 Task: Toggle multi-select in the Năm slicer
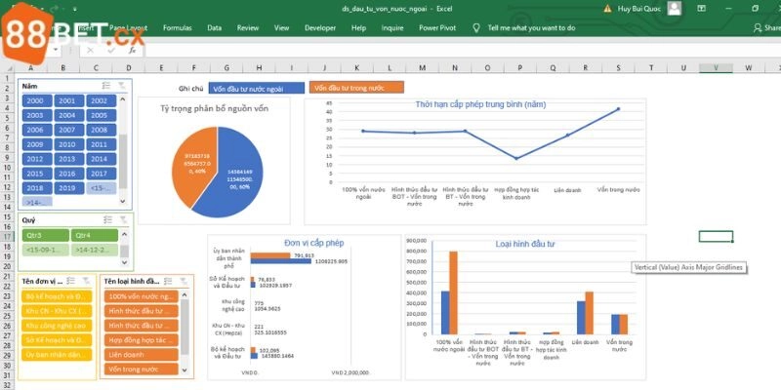coord(105,86)
